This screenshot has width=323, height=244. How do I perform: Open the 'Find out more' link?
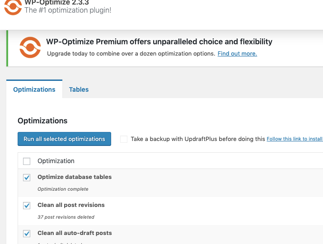237,54
